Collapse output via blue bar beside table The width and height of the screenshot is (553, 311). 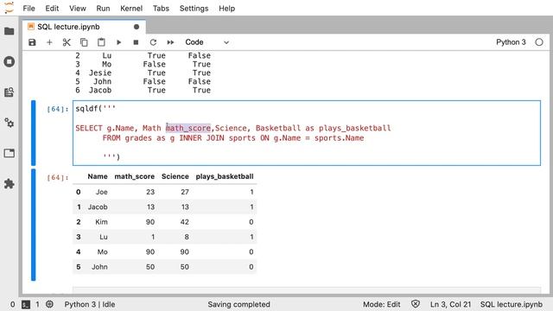[33, 225]
